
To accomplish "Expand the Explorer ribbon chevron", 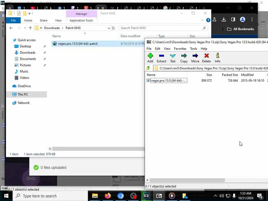I will (203, 20).
